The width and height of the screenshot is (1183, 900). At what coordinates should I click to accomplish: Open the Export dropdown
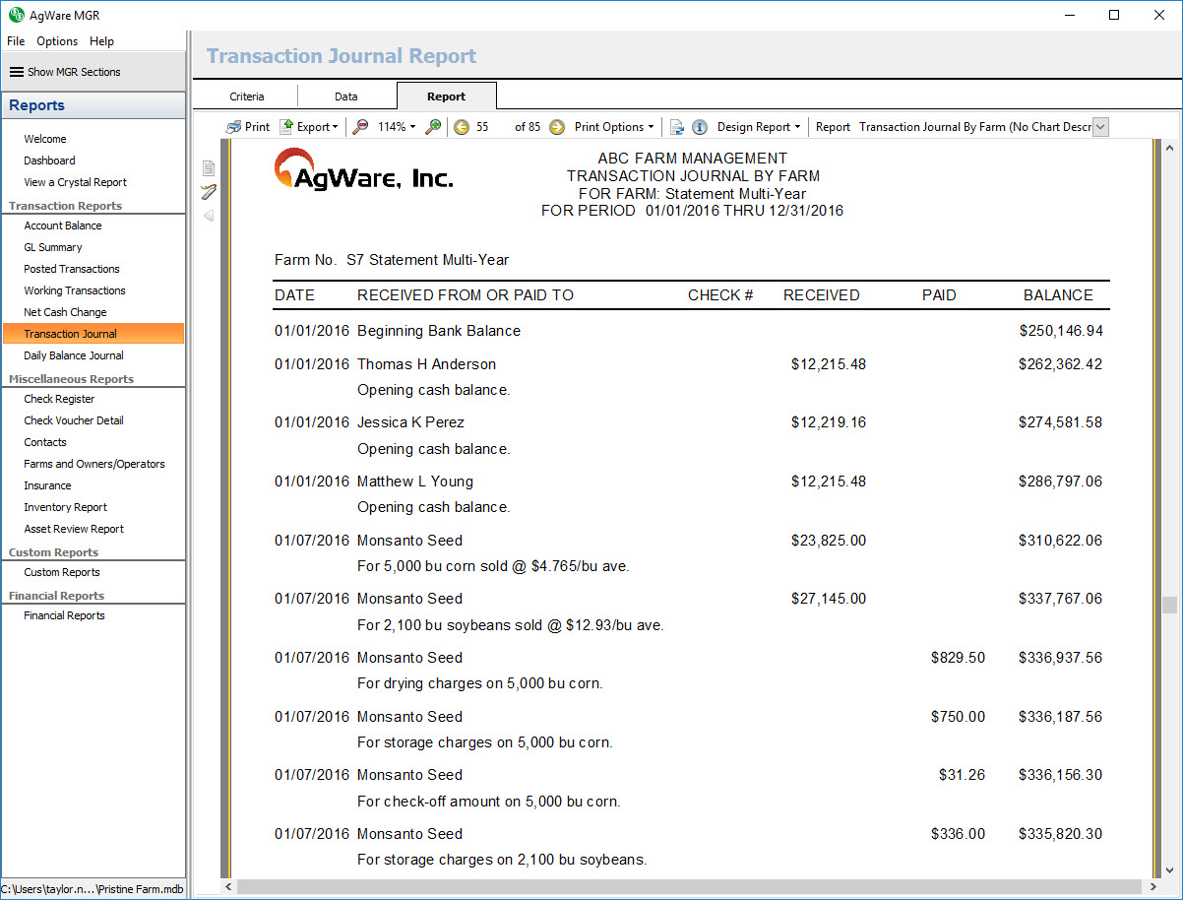click(x=308, y=127)
